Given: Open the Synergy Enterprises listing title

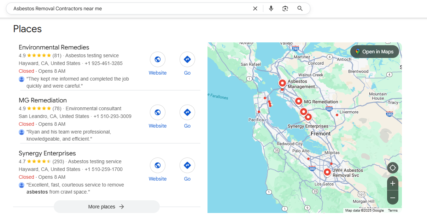Looking at the screenshot, I should click(47, 153).
